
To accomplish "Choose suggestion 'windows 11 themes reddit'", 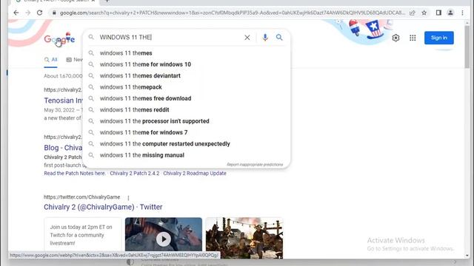I will pos(187,110).
